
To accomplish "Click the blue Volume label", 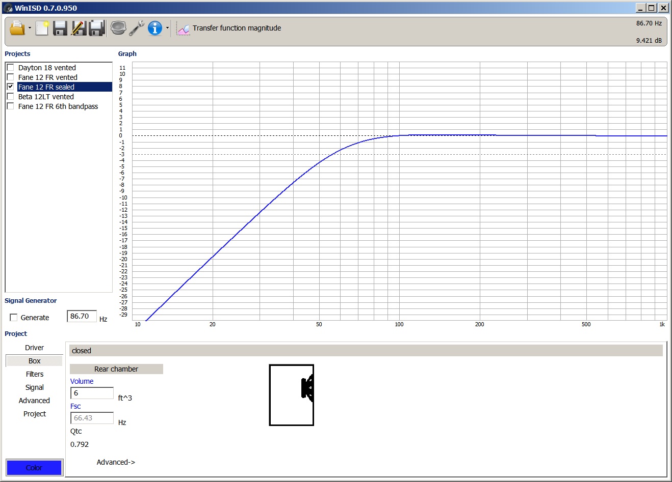I will pyautogui.click(x=82, y=381).
